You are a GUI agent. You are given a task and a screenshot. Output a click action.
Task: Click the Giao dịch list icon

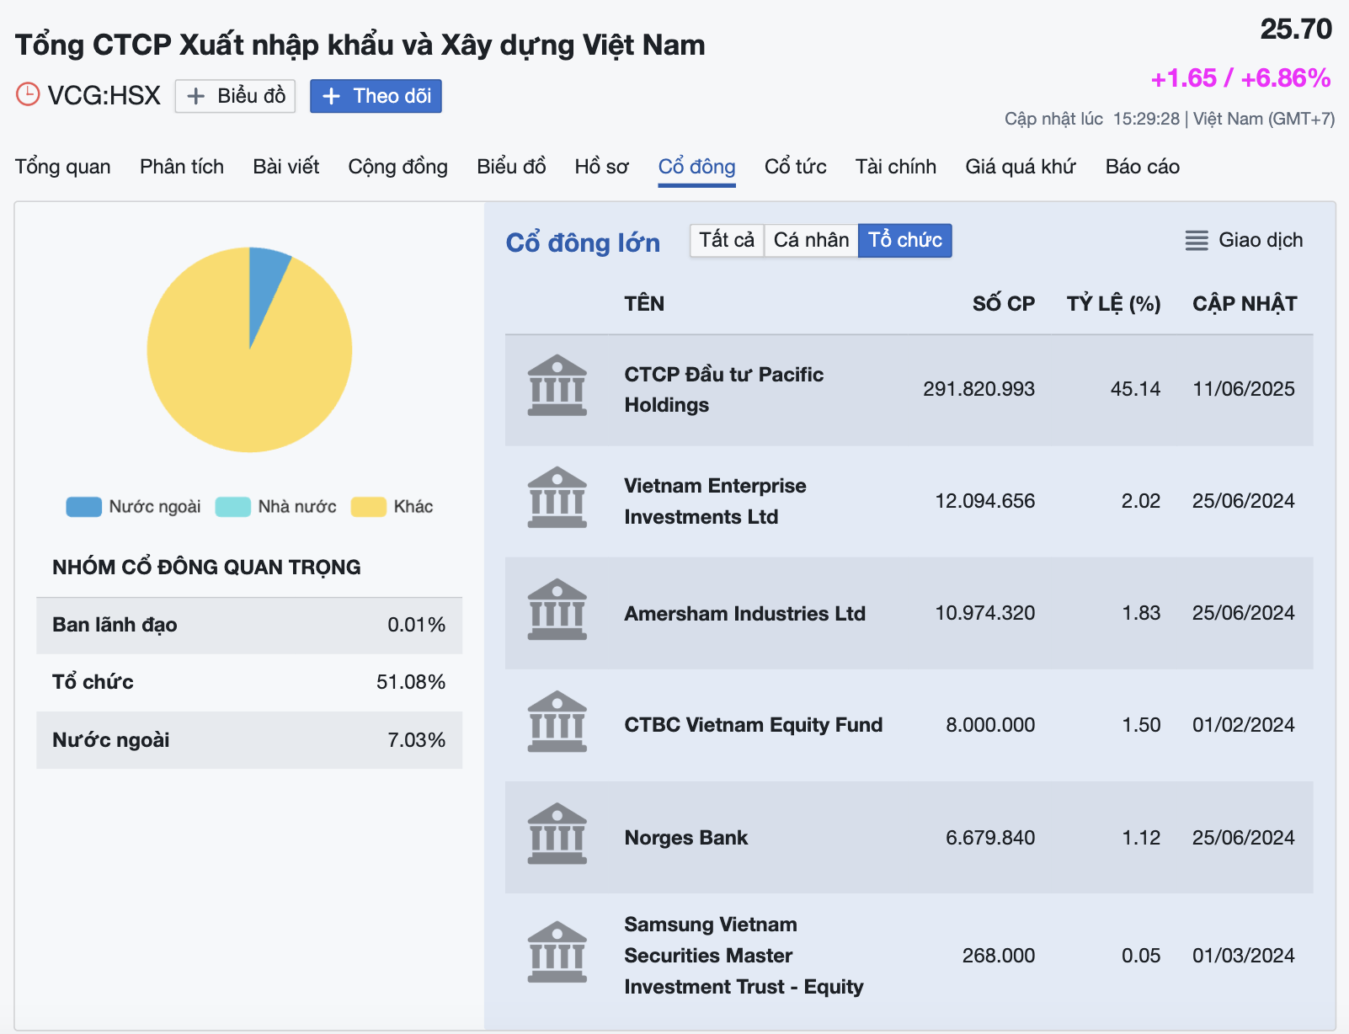(x=1197, y=241)
